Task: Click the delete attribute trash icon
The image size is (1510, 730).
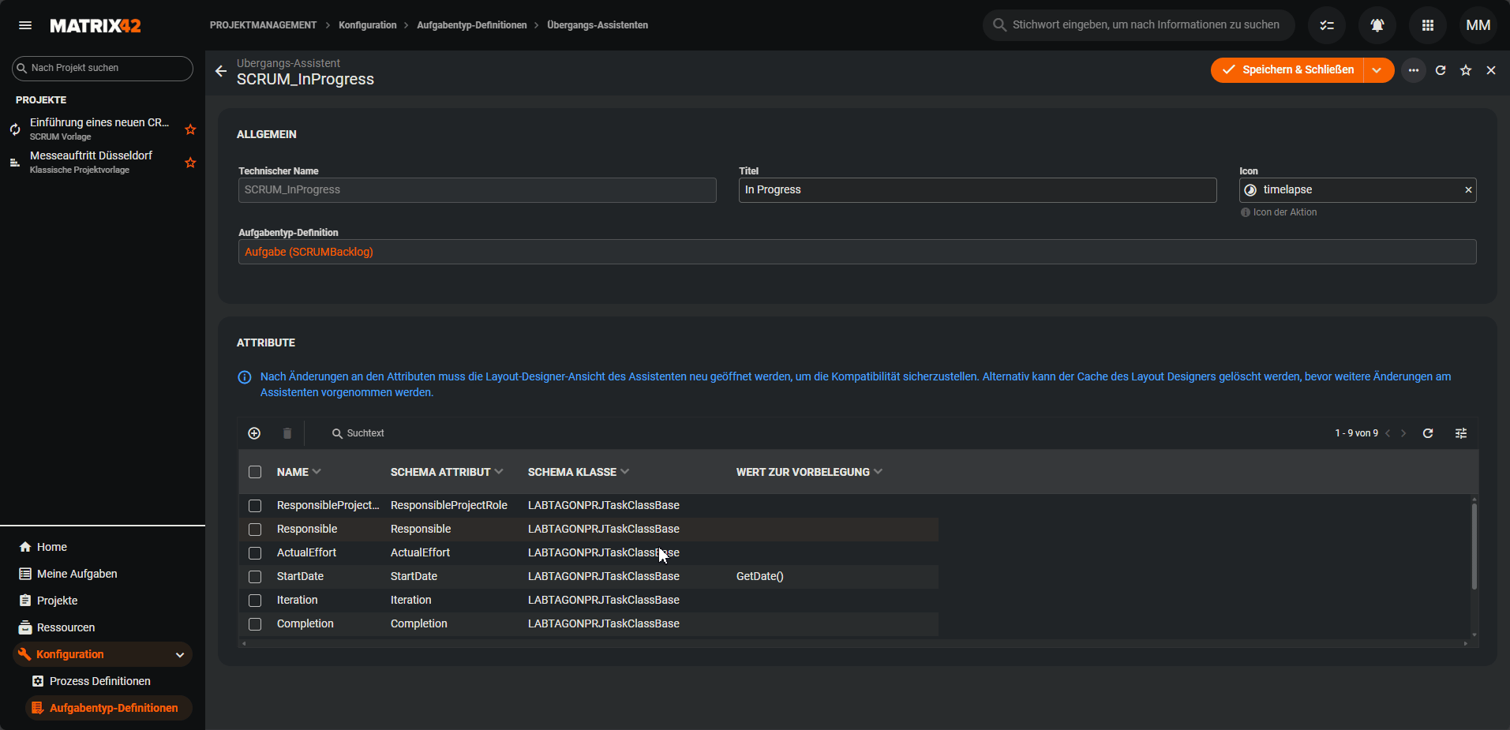Action: pyautogui.click(x=287, y=433)
